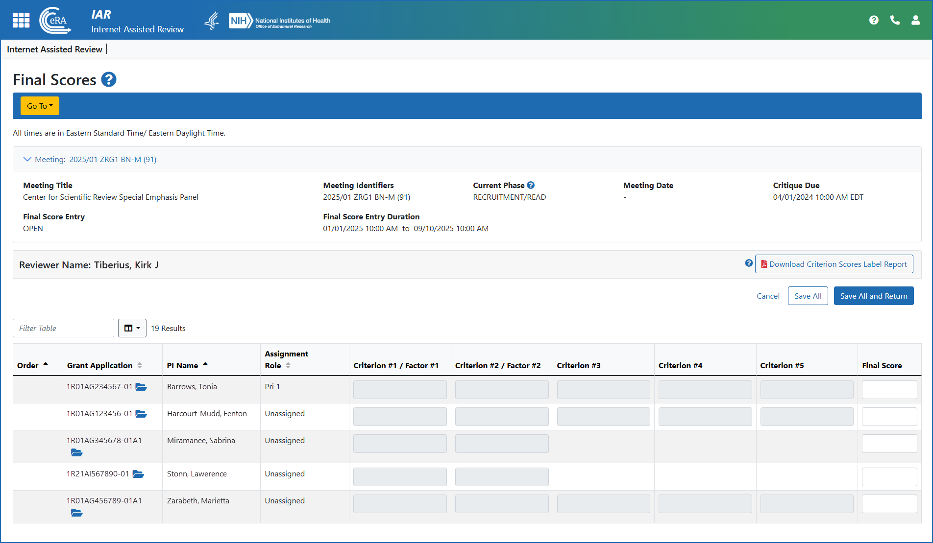Open folder icon for 1R01AG456789-01A1
The width and height of the screenshot is (933, 543).
[x=76, y=513]
